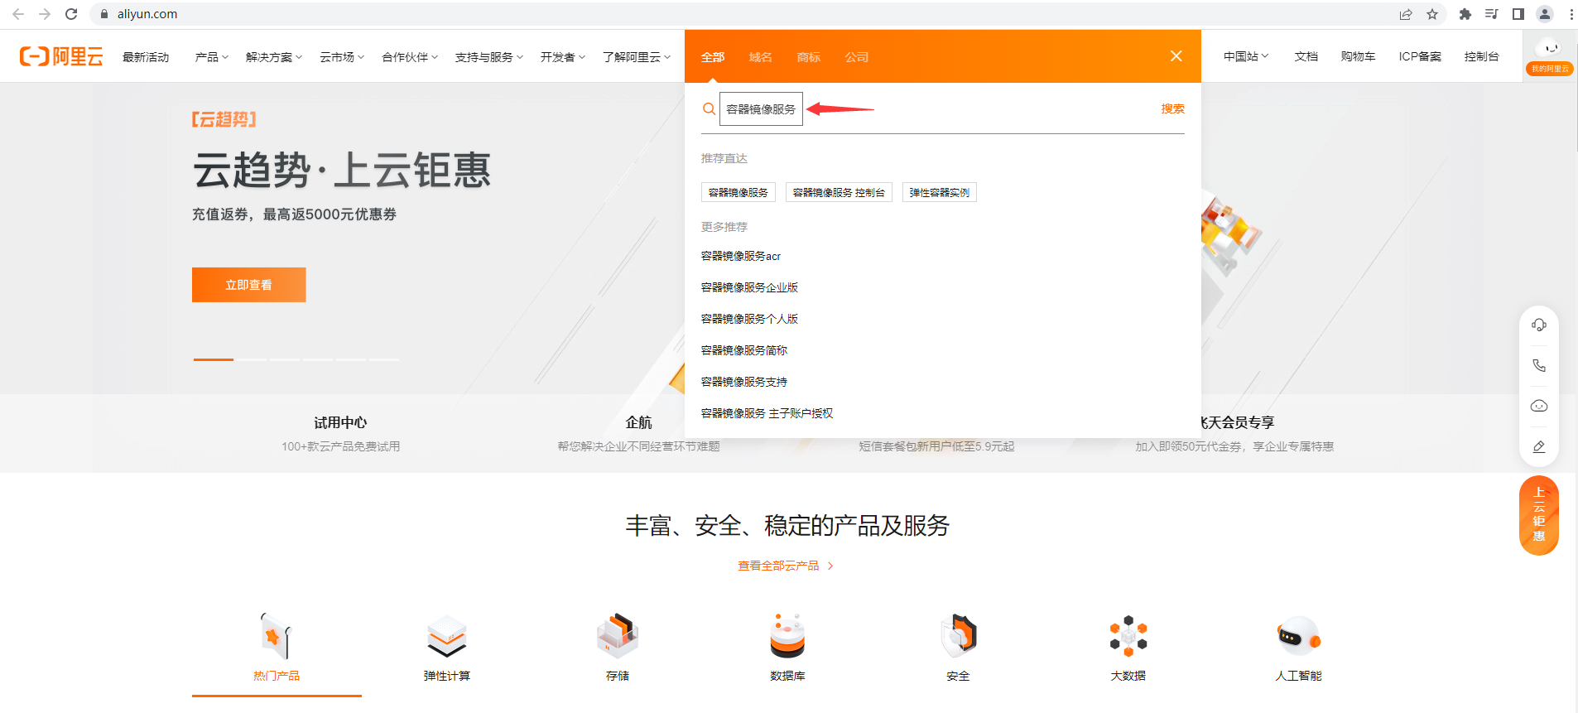Expand the 合作伙伴 menu

410,56
